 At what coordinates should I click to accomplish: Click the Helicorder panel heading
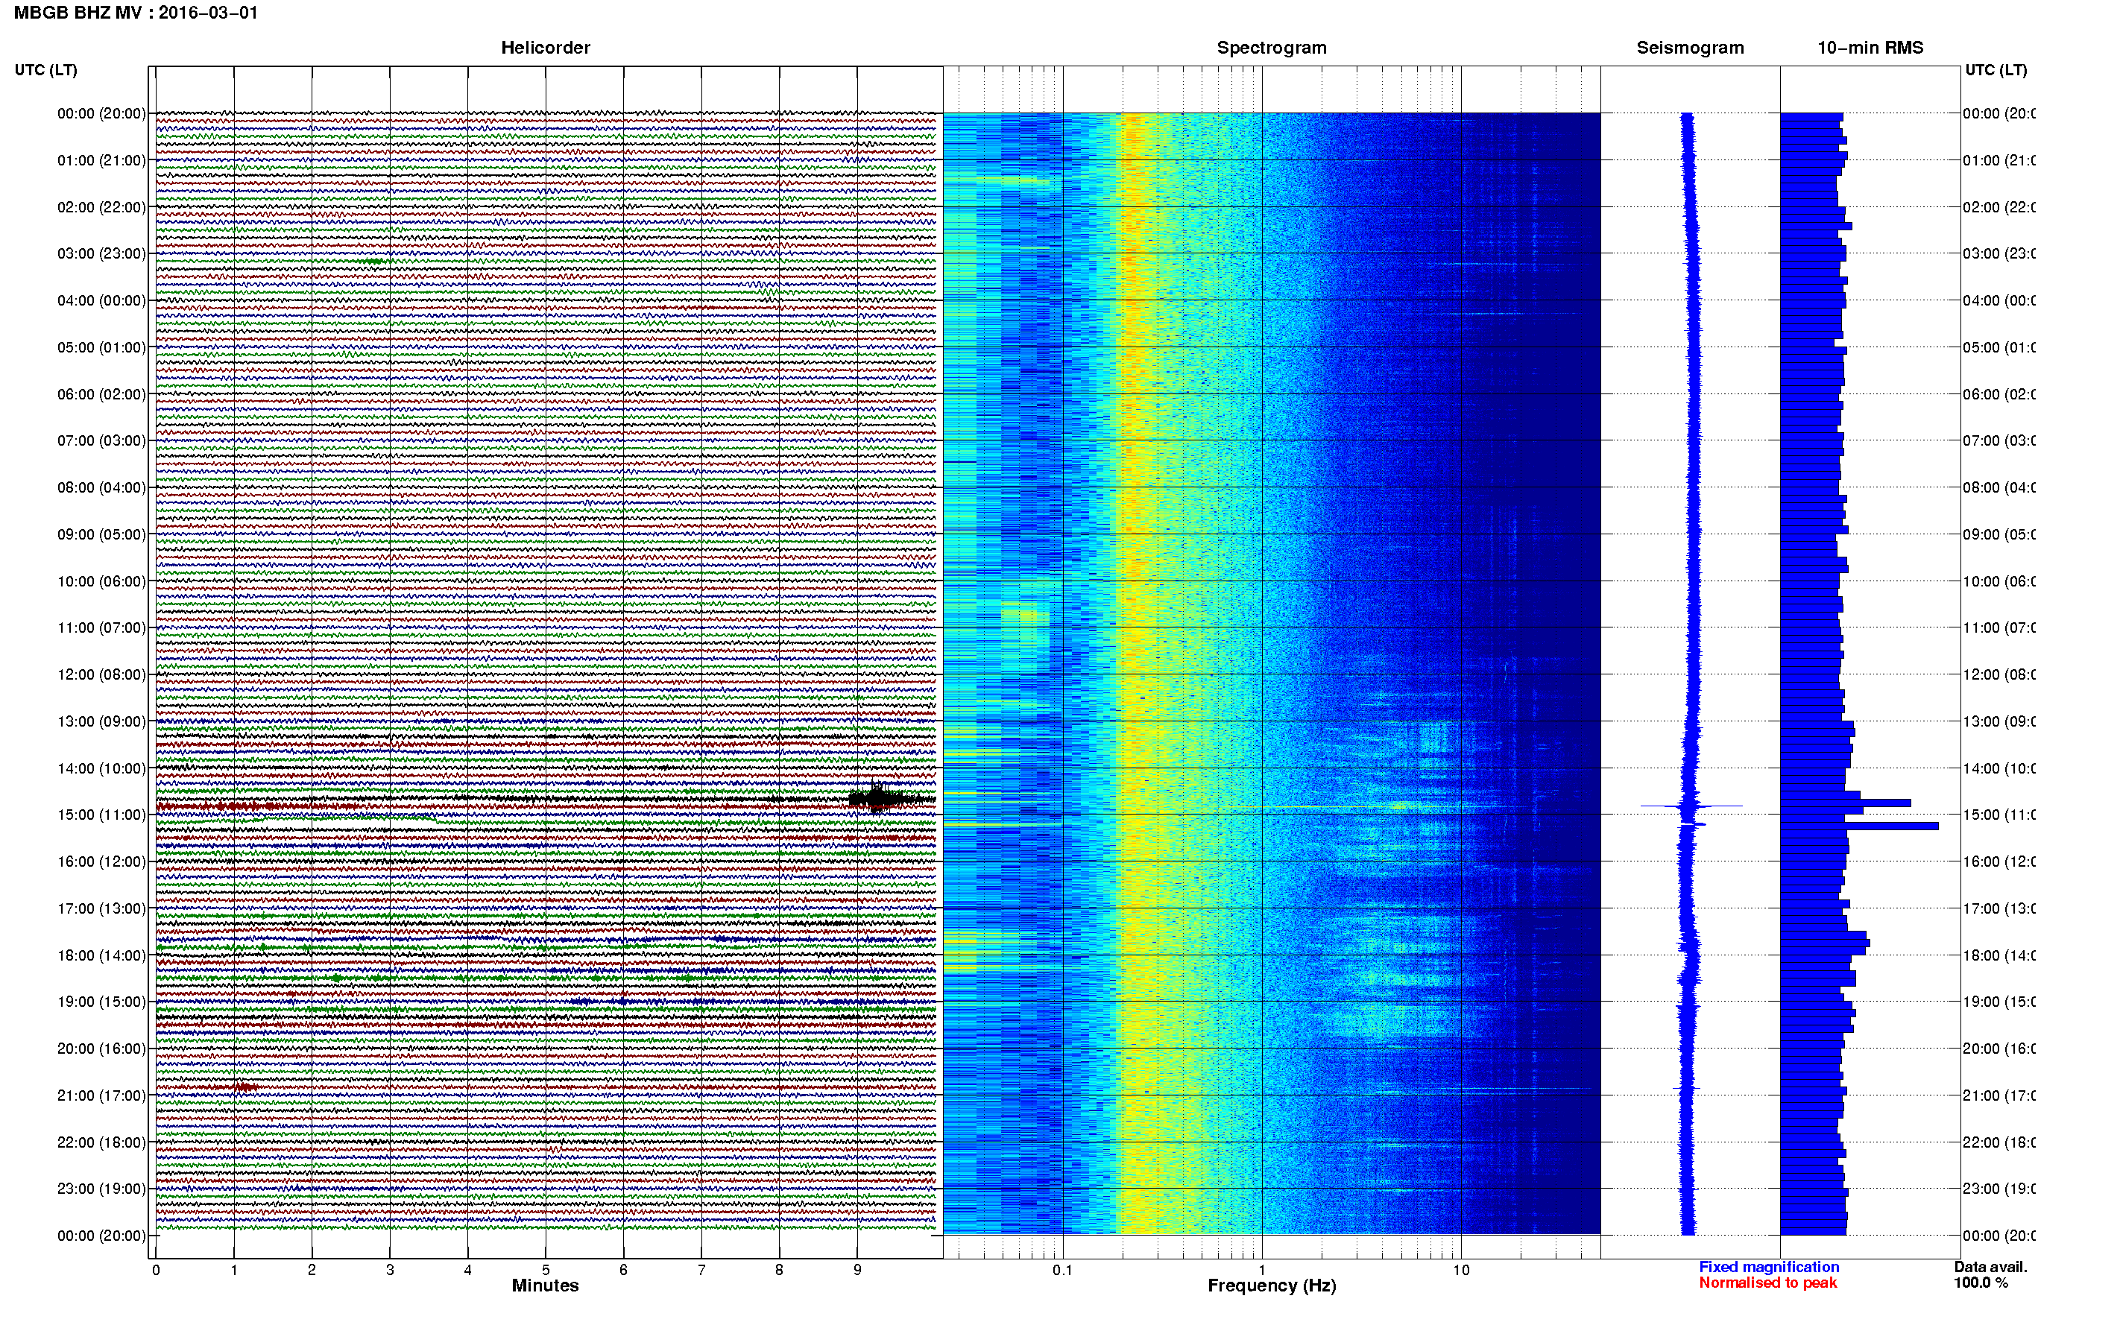545,48
